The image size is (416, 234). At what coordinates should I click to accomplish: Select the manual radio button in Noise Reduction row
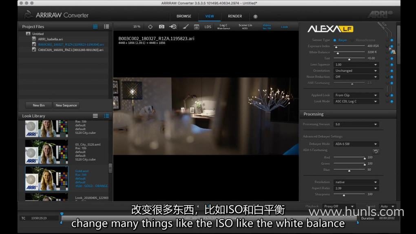point(387,77)
